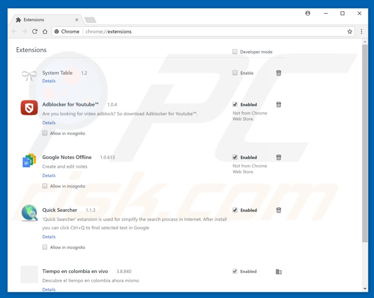Screen dimensions: 374x298
Task: Disable the Quick Searcher extension
Action: [x=235, y=210]
